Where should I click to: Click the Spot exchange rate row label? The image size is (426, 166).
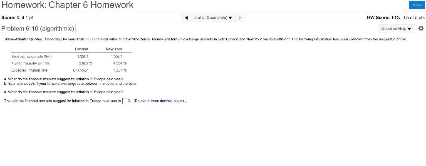click(x=31, y=57)
